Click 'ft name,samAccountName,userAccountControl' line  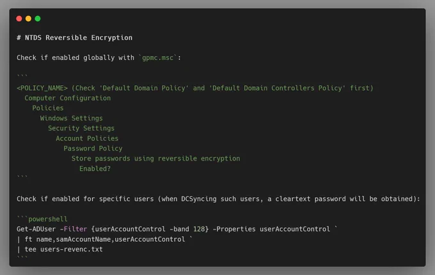[x=104, y=239]
